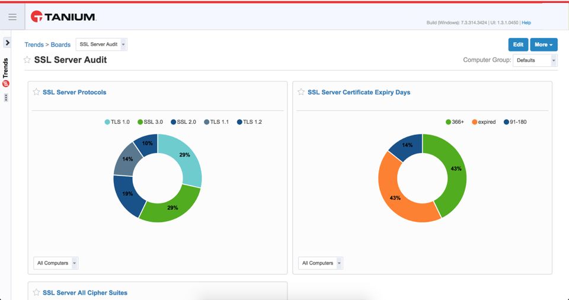569x300 pixels.
Task: Click the Tanium logo
Action: point(63,17)
